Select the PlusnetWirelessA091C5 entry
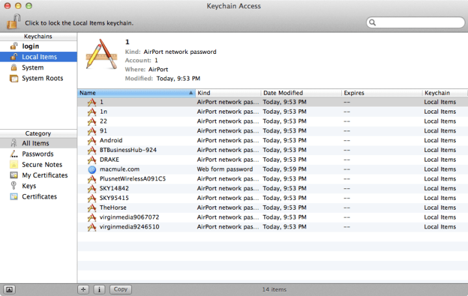 (272, 179)
